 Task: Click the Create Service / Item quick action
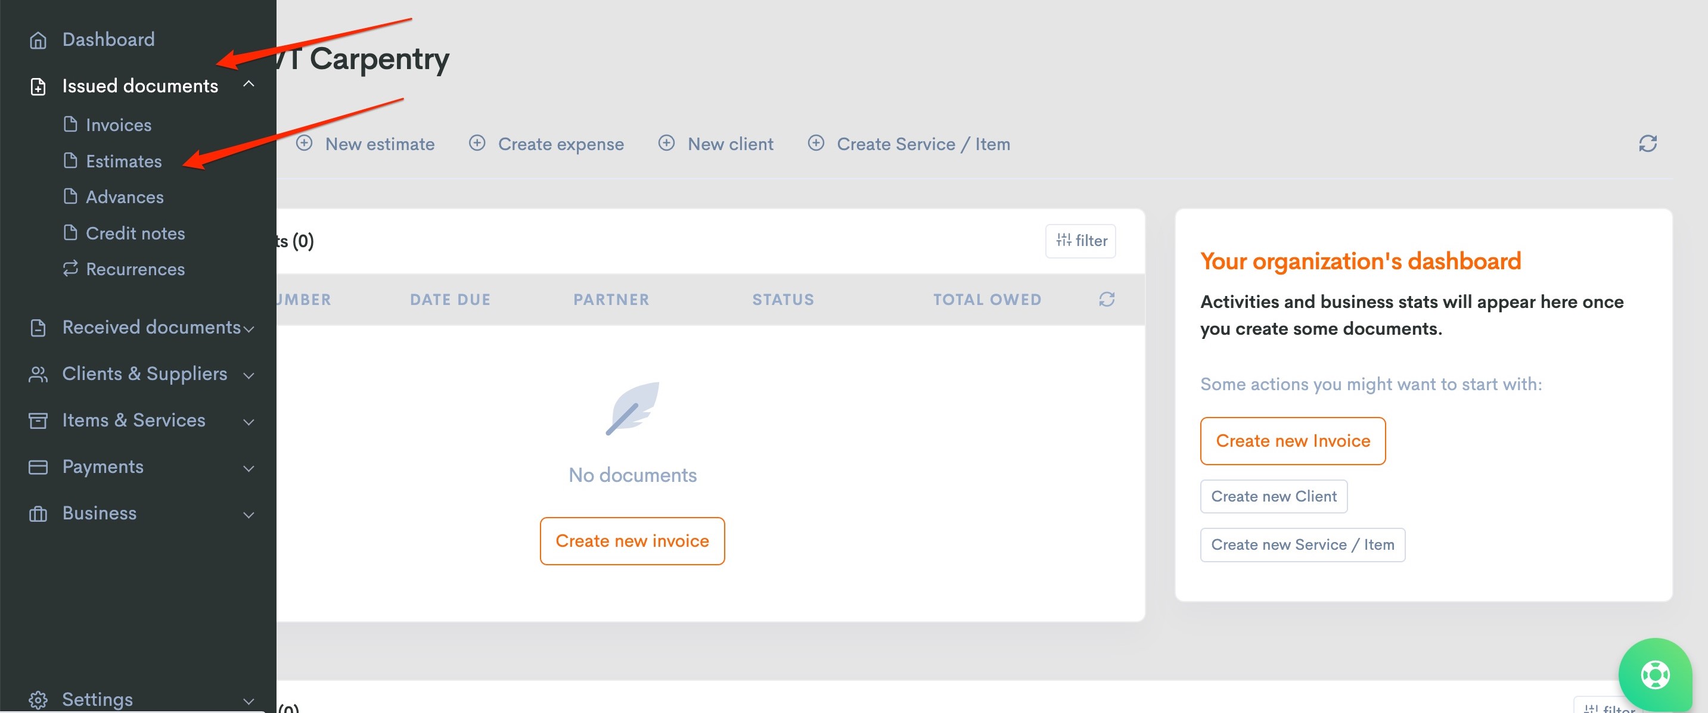[924, 144]
